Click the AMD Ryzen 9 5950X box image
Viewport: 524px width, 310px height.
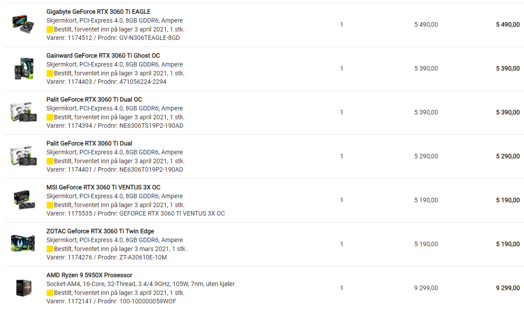(24, 288)
